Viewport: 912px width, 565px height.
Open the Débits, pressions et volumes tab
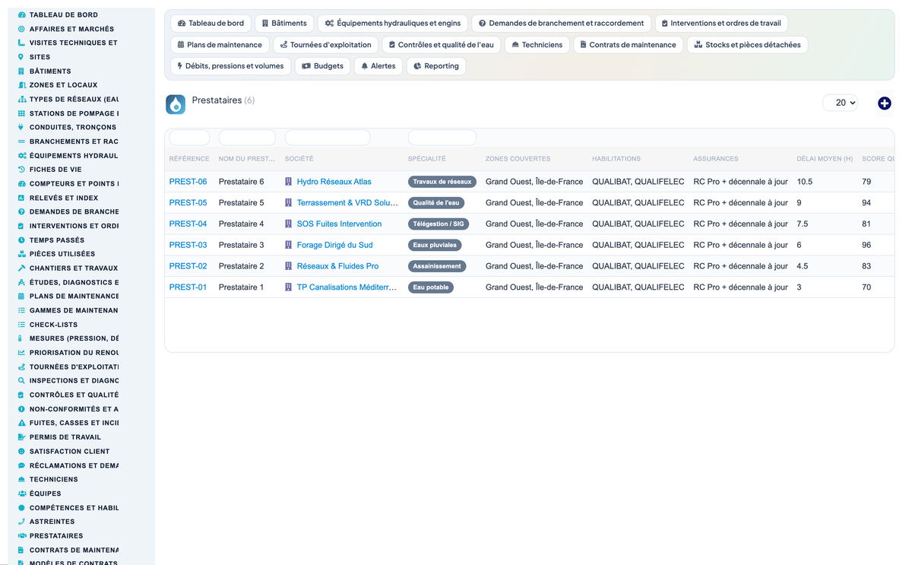tap(230, 66)
